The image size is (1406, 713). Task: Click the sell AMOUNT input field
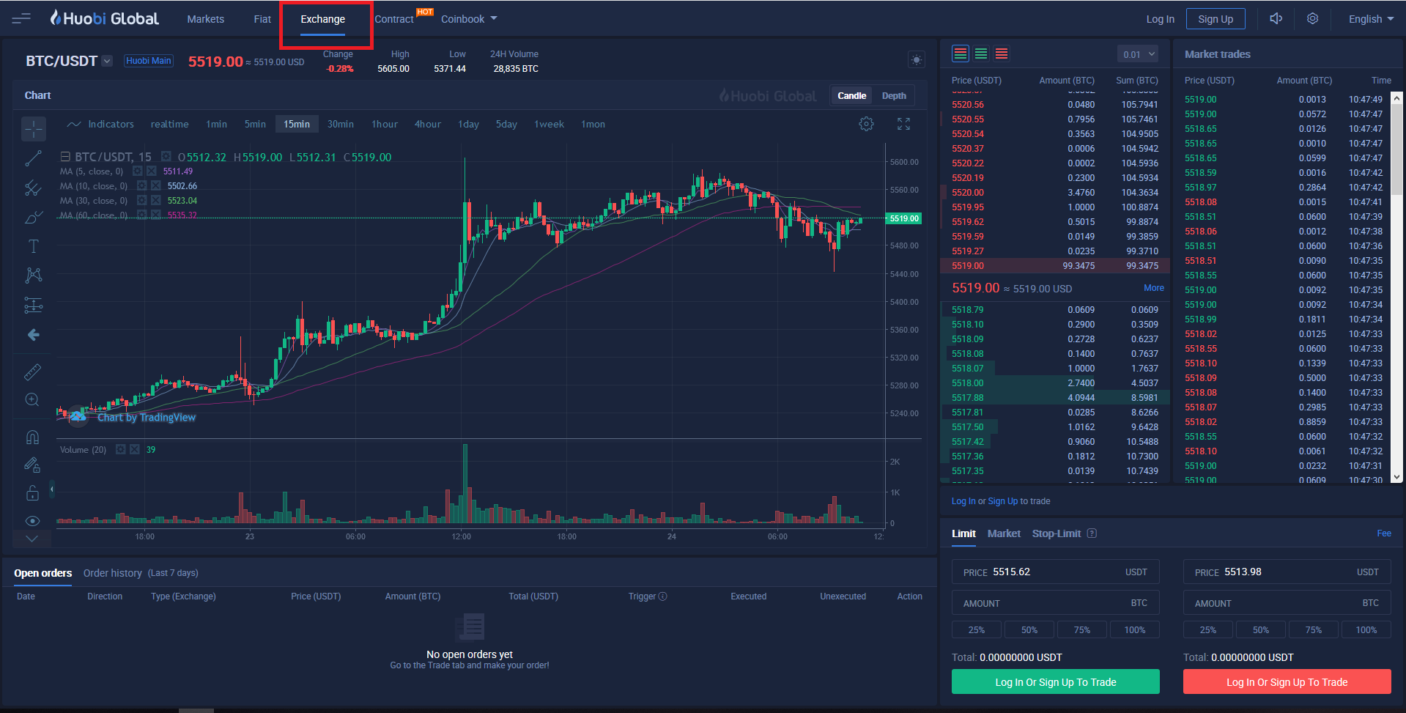click(1287, 603)
